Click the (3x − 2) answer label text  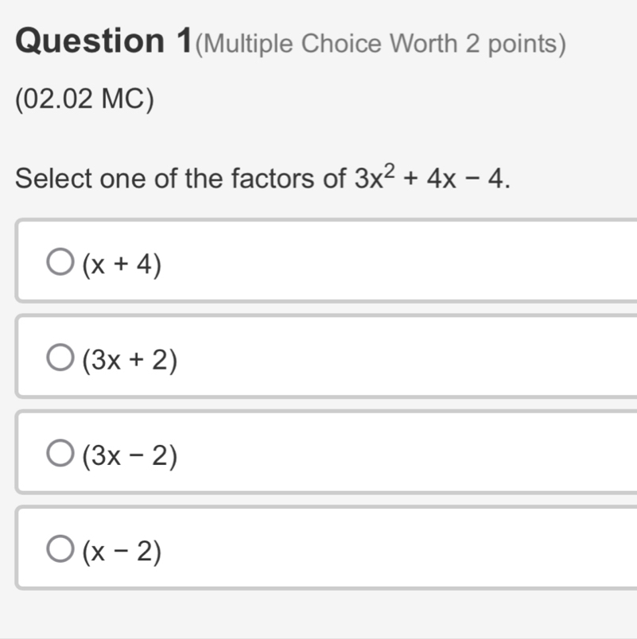click(x=130, y=455)
